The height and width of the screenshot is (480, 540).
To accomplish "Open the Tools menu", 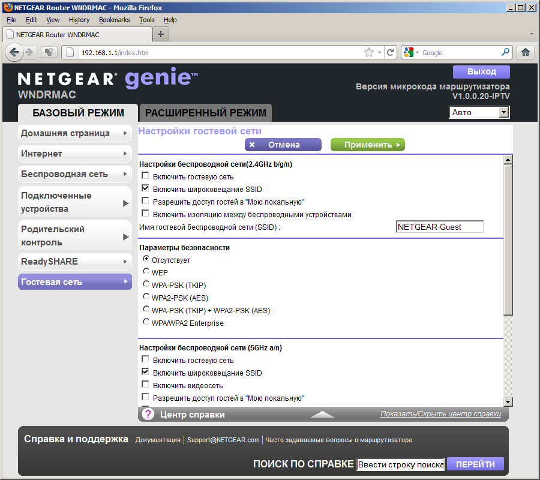I will [147, 20].
